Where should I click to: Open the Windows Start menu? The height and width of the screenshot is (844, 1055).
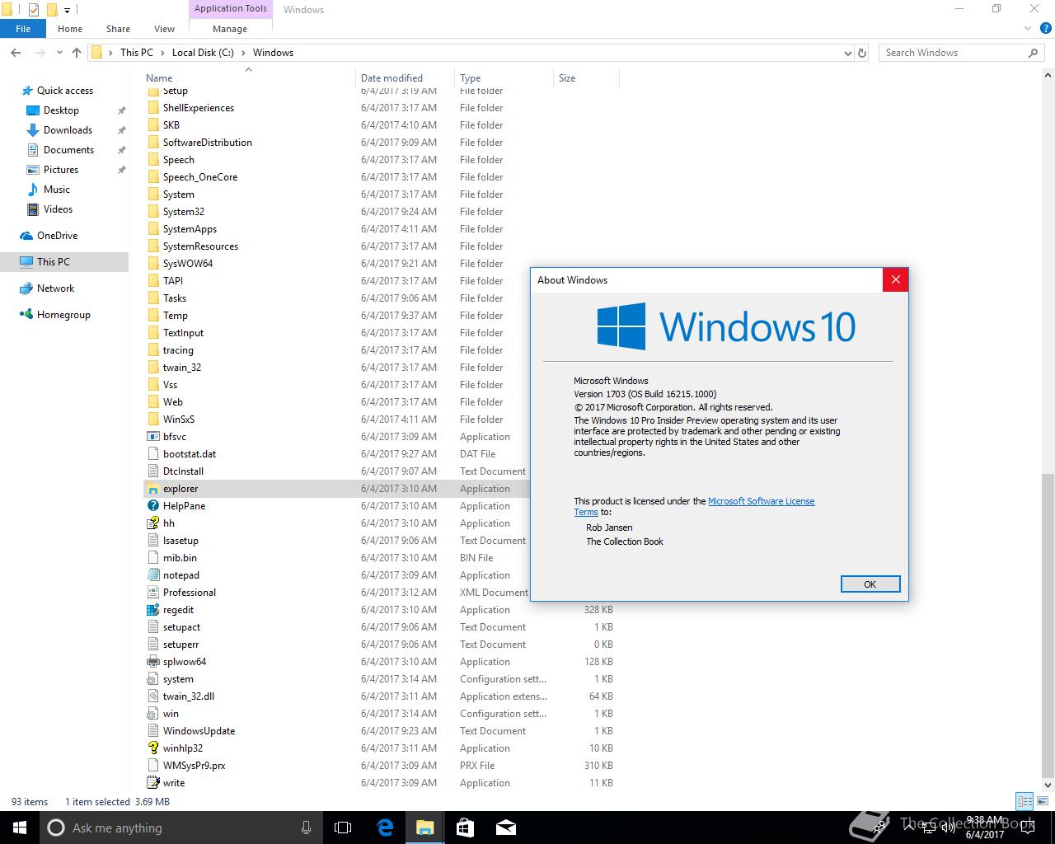click(x=20, y=828)
